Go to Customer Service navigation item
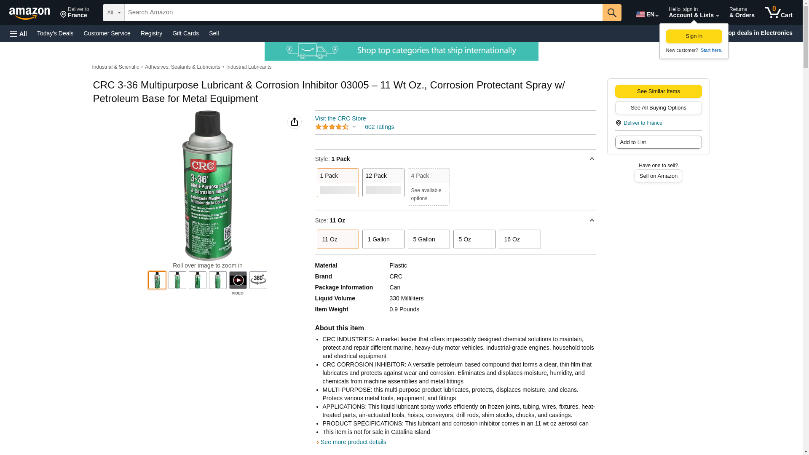The image size is (809, 455). [x=107, y=33]
